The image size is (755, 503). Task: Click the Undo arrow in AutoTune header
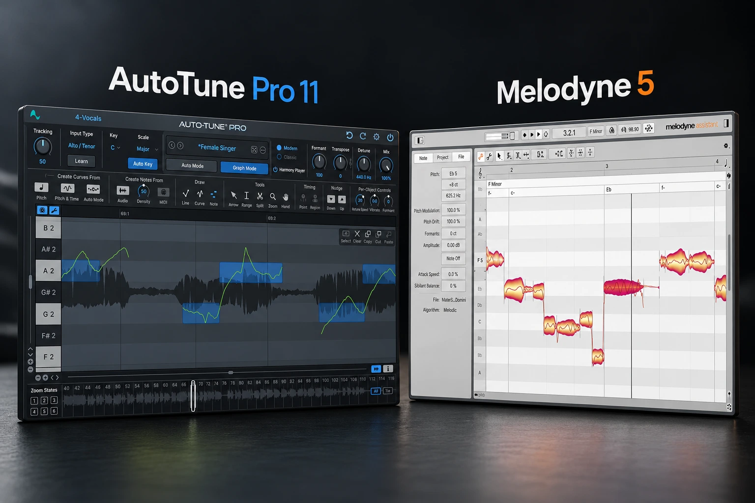(349, 135)
